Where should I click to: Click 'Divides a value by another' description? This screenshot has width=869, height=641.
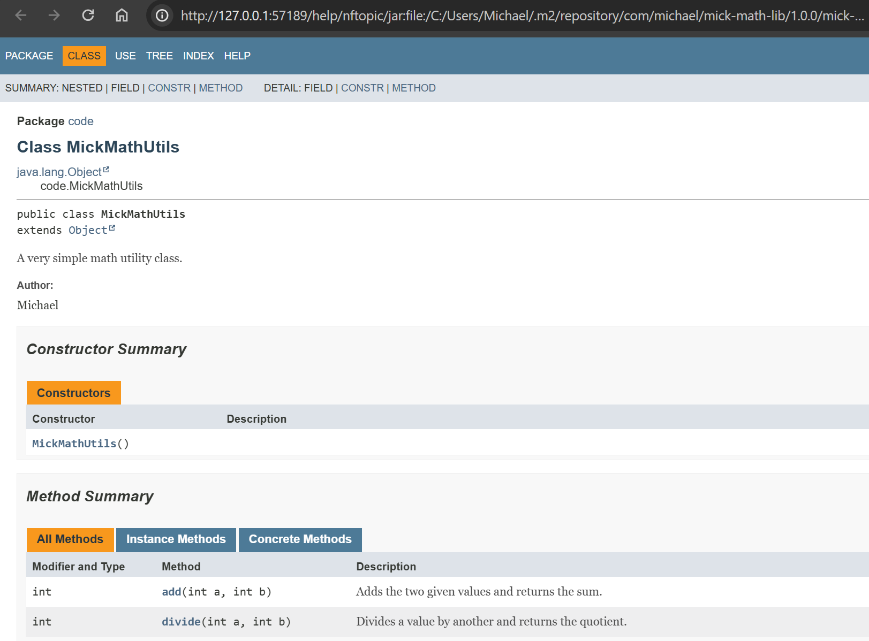tap(492, 622)
